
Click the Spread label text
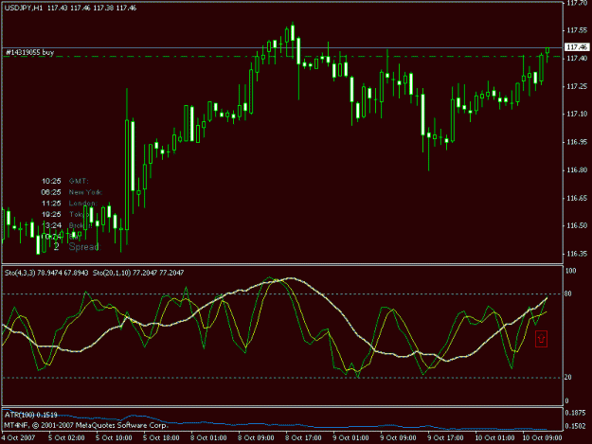click(x=83, y=247)
